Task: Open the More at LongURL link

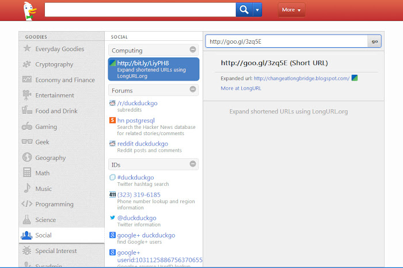Action: coord(241,89)
